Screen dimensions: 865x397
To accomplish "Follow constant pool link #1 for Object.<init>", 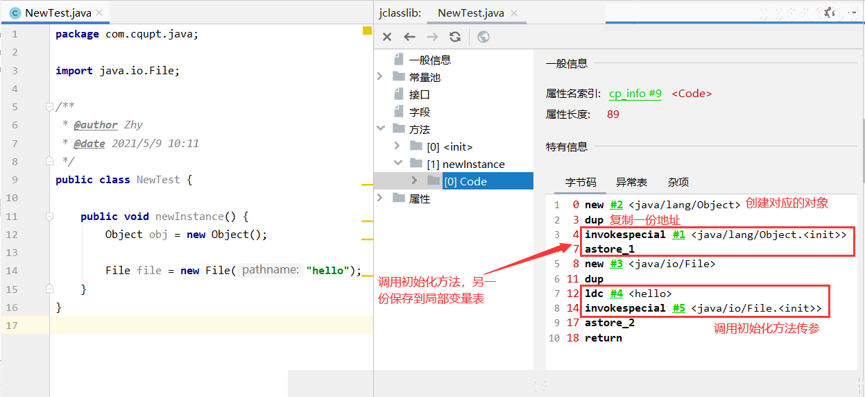I will pyautogui.click(x=679, y=235).
